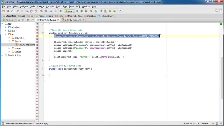The image size is (224, 126).
Task: Expand the drawable folder in tree
Action: [10, 38]
